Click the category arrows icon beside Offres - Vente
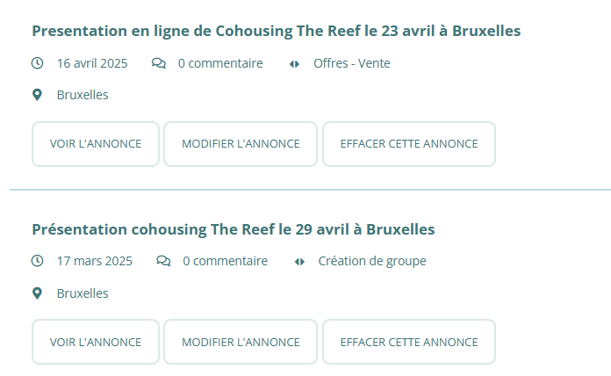This screenshot has height=376, width=611. [294, 64]
